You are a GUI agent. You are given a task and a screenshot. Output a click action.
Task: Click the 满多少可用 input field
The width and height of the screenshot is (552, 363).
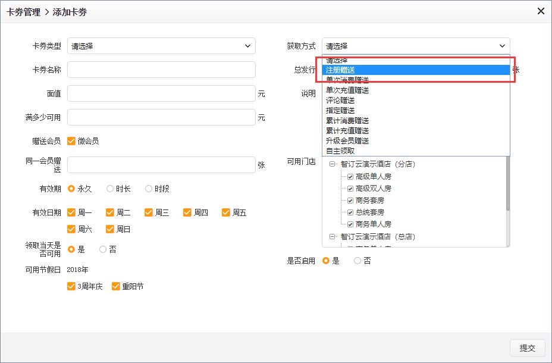point(161,117)
